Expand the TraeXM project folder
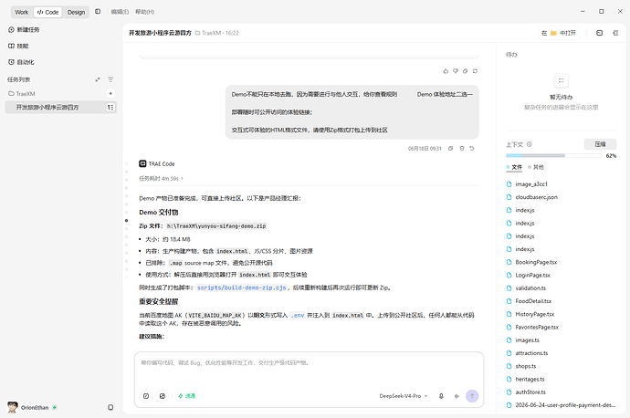The height and width of the screenshot is (418, 630). pyautogui.click(x=22, y=94)
